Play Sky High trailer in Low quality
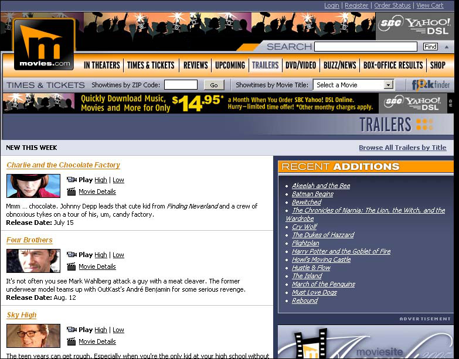 click(118, 330)
